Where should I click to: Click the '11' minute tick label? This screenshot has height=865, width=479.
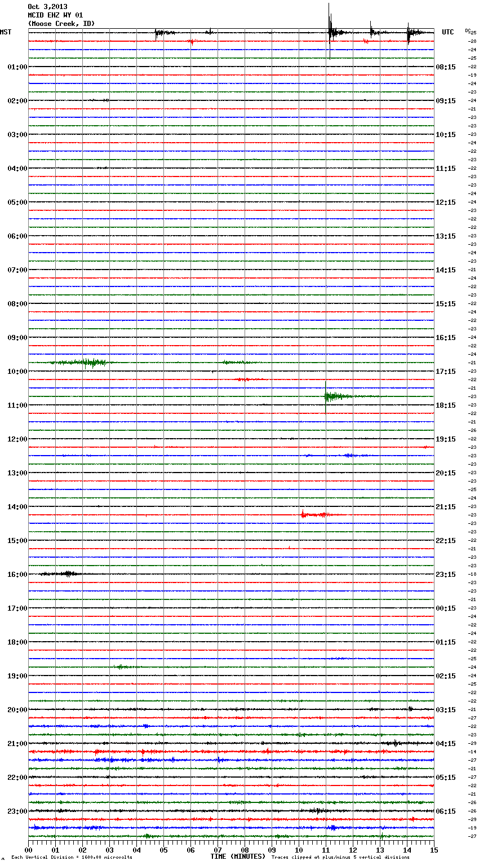coord(326,850)
